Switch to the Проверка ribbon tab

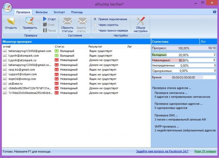coord(23,12)
